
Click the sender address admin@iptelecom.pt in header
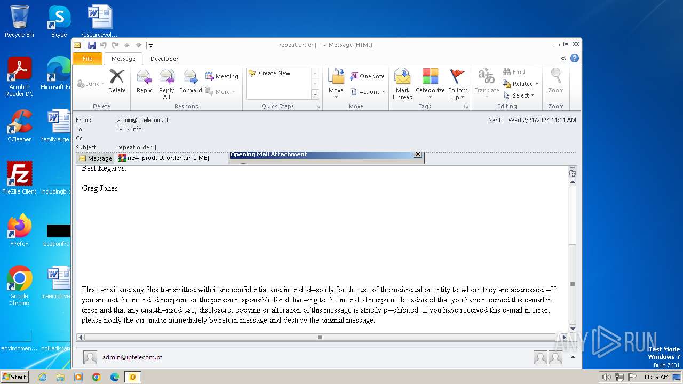143,120
